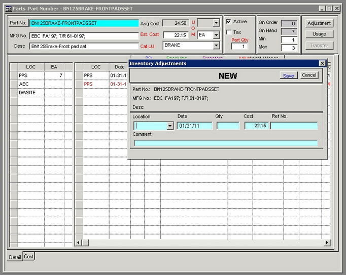Toggle the Active checkbox
Screen dimensions: 346x275
click(x=229, y=22)
